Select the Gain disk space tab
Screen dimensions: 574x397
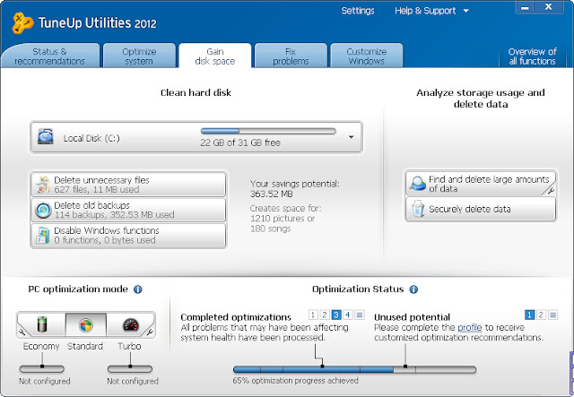coord(215,56)
